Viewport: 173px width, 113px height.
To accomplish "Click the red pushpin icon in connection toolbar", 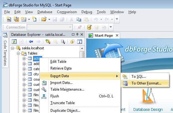I will tap(80, 27).
